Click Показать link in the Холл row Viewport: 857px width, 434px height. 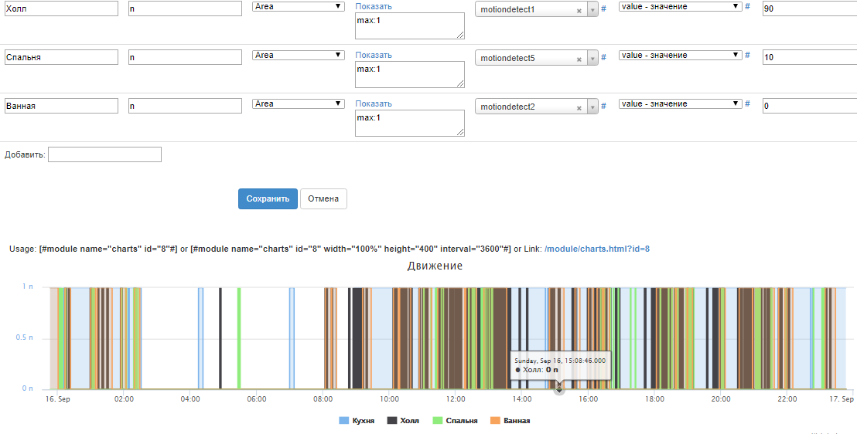point(374,6)
